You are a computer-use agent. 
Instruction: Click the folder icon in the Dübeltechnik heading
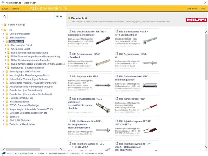69,18
